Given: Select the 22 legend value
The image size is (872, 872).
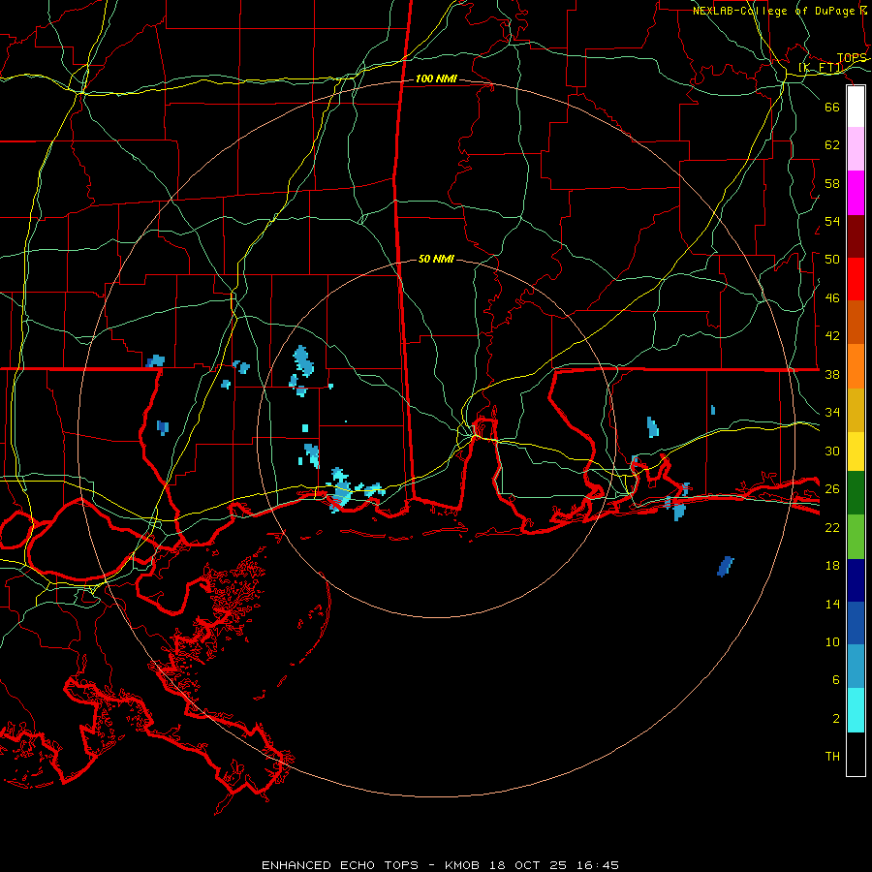Looking at the screenshot, I should click(x=832, y=527).
